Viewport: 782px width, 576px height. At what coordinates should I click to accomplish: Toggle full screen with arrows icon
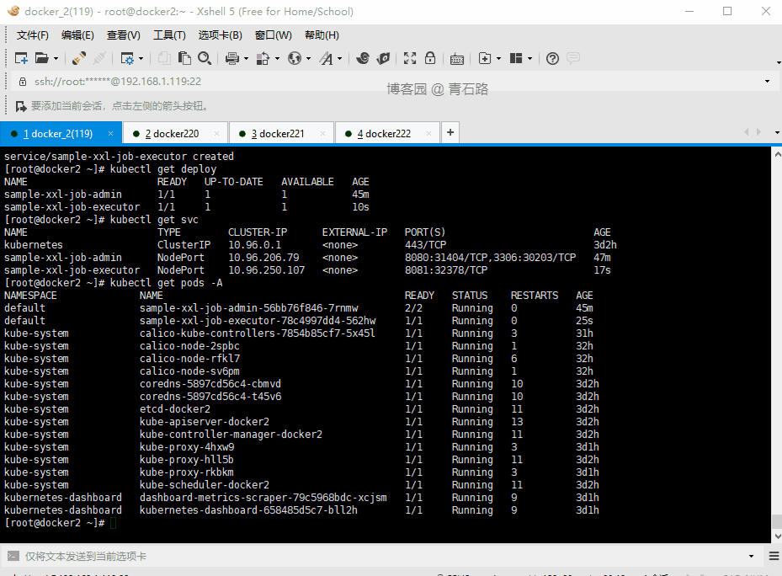tap(410, 58)
